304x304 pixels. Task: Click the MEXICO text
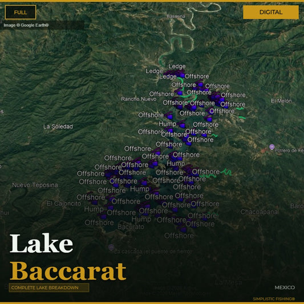point(285,287)
